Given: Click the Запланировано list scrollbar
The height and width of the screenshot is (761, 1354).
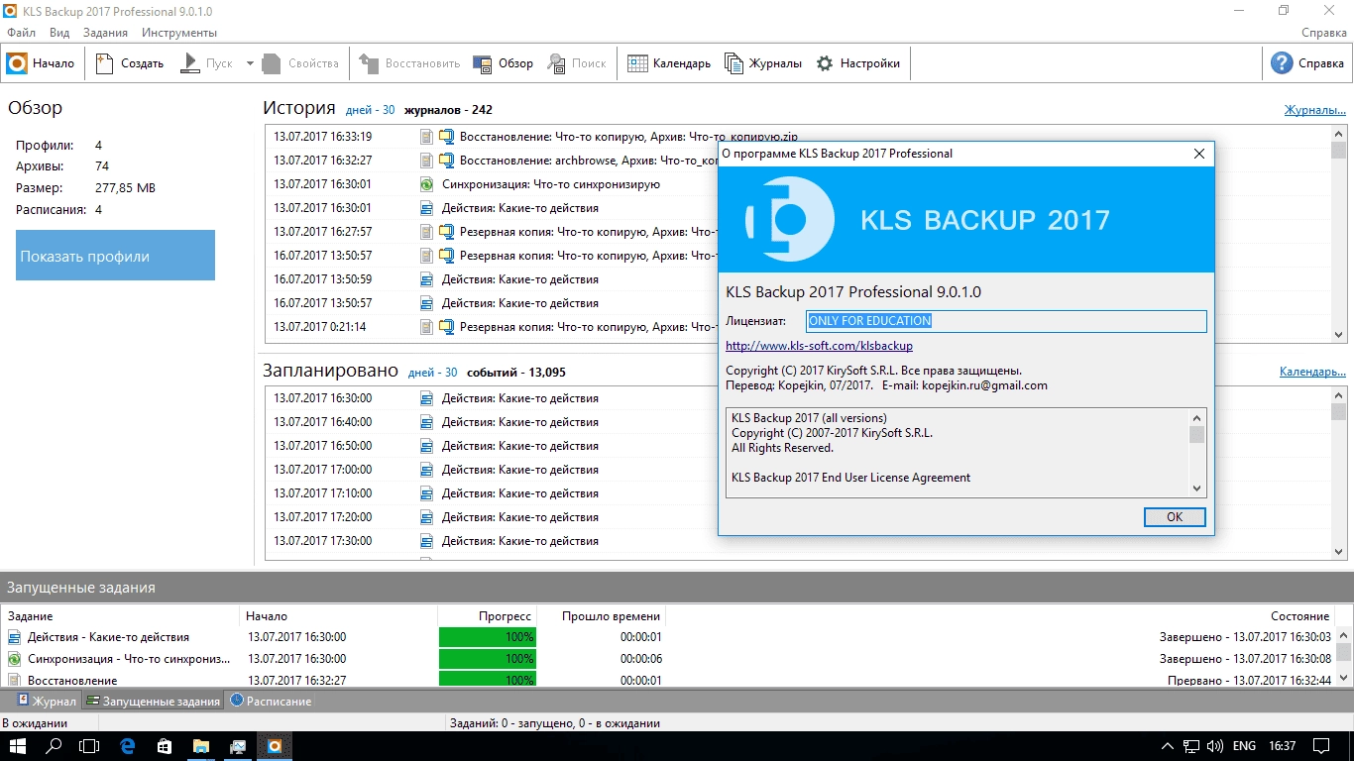Looking at the screenshot, I should [x=1339, y=474].
